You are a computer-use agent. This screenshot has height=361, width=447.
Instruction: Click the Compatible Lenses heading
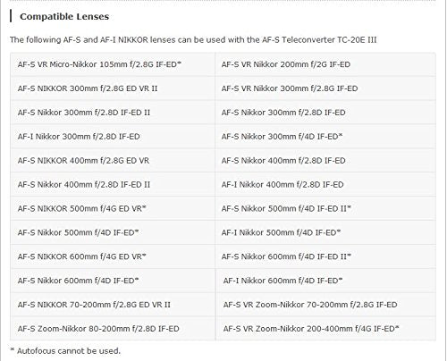[64, 16]
